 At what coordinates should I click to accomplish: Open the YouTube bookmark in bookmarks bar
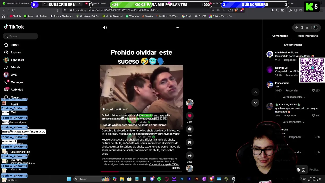pos(15,16)
